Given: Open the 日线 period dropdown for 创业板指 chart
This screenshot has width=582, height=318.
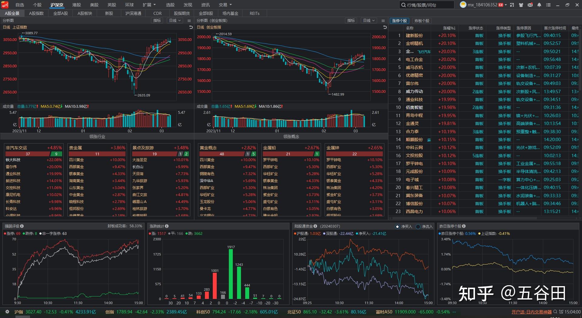Looking at the screenshot, I should [369, 21].
